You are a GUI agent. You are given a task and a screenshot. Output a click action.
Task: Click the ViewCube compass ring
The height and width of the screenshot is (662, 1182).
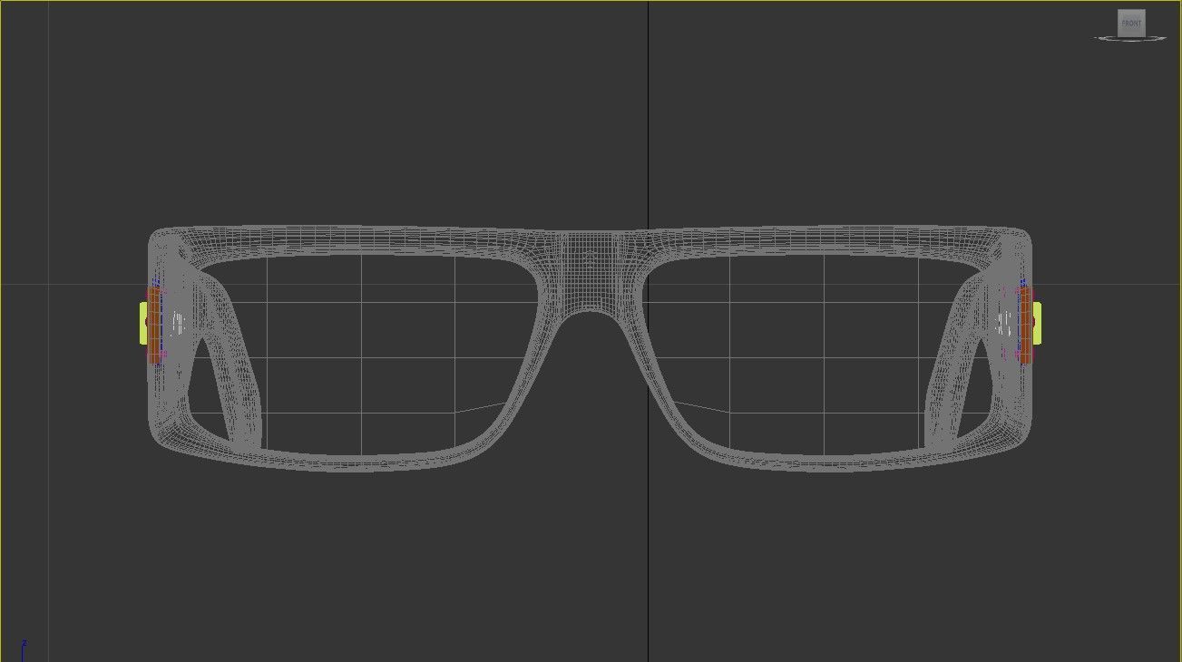coord(1130,38)
